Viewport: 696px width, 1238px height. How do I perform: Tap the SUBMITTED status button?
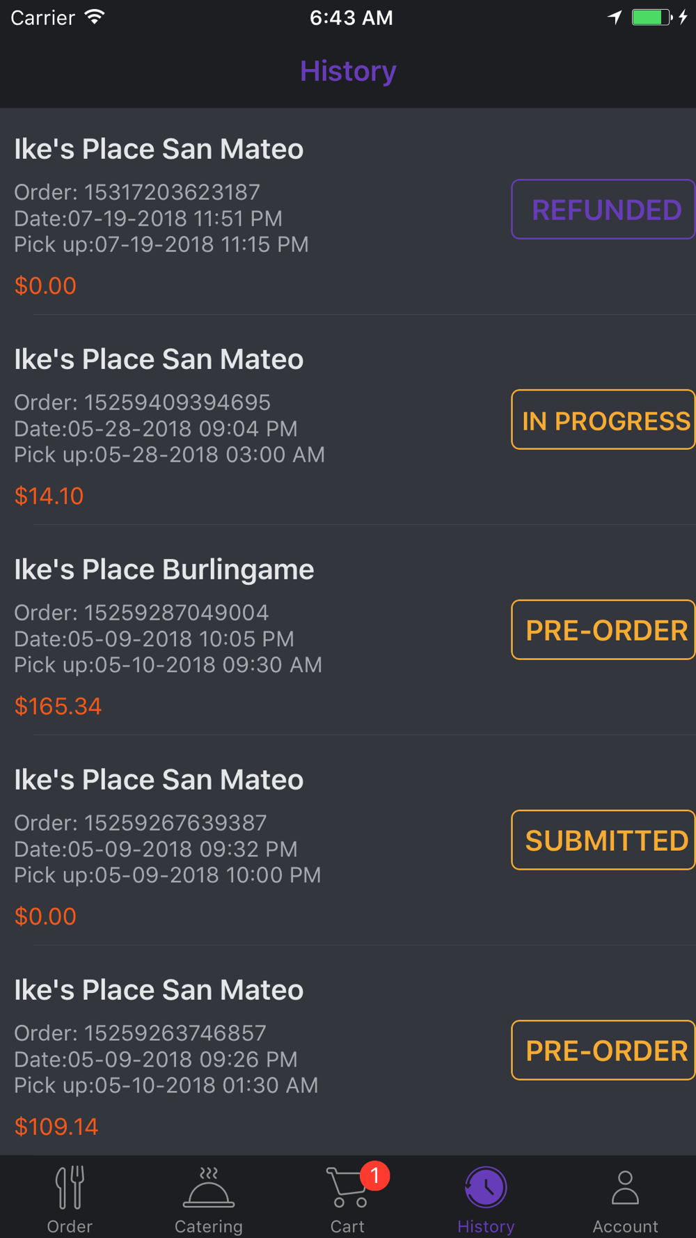(x=603, y=840)
